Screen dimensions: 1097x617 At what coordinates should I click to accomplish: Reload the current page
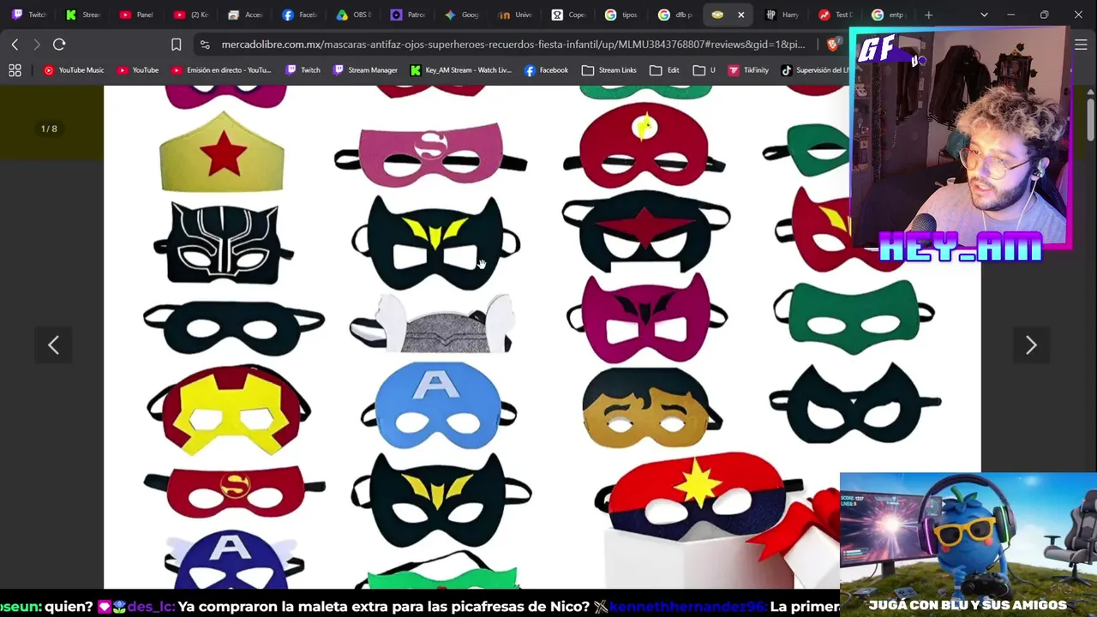(59, 45)
